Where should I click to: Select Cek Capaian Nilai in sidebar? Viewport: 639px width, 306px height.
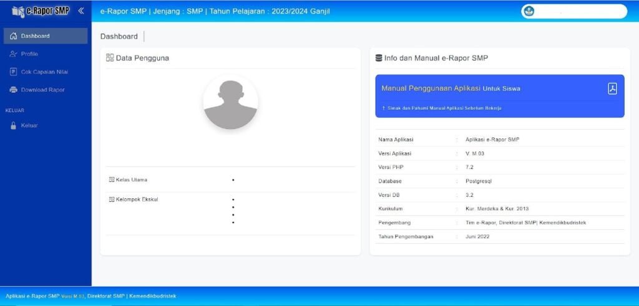(44, 72)
